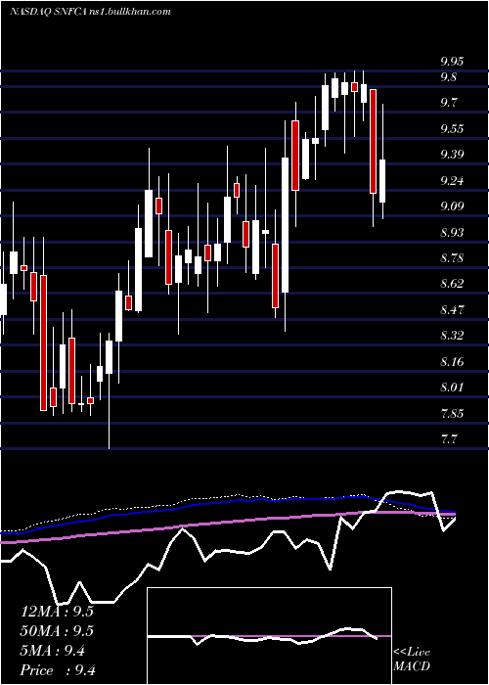Click the Price : 9.4 readout
Screen dimensions: 489x685
(58, 669)
